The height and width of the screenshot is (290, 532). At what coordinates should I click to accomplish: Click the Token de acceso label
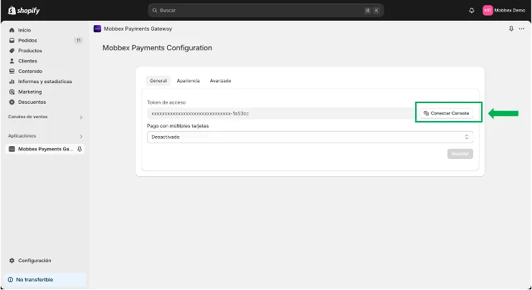pyautogui.click(x=166, y=102)
